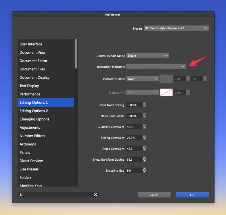Open the Interaction Indicators dropdown
Image resolution: width=226 pixels, height=215 pixels.
[x=156, y=66]
